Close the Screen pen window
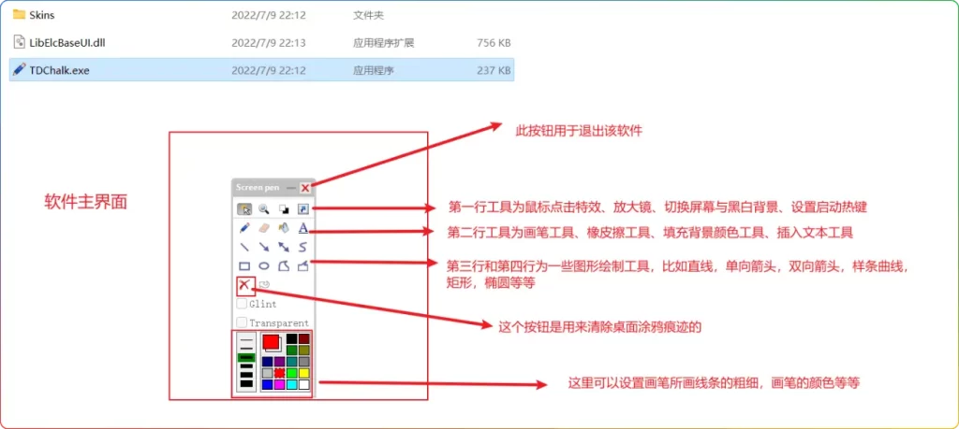Image resolution: width=959 pixels, height=429 pixels. point(305,188)
